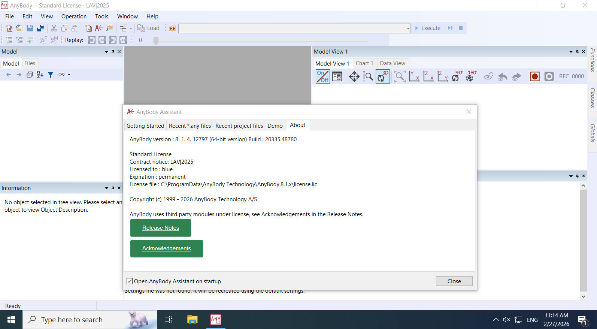Open a file with the folder icon

click(x=19, y=28)
